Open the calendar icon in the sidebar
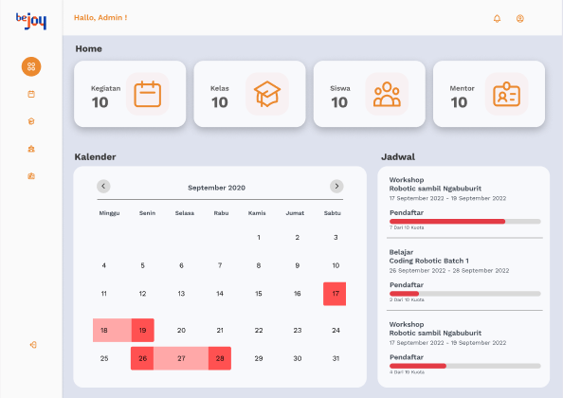Viewport: 563px width, 398px height. coord(31,94)
